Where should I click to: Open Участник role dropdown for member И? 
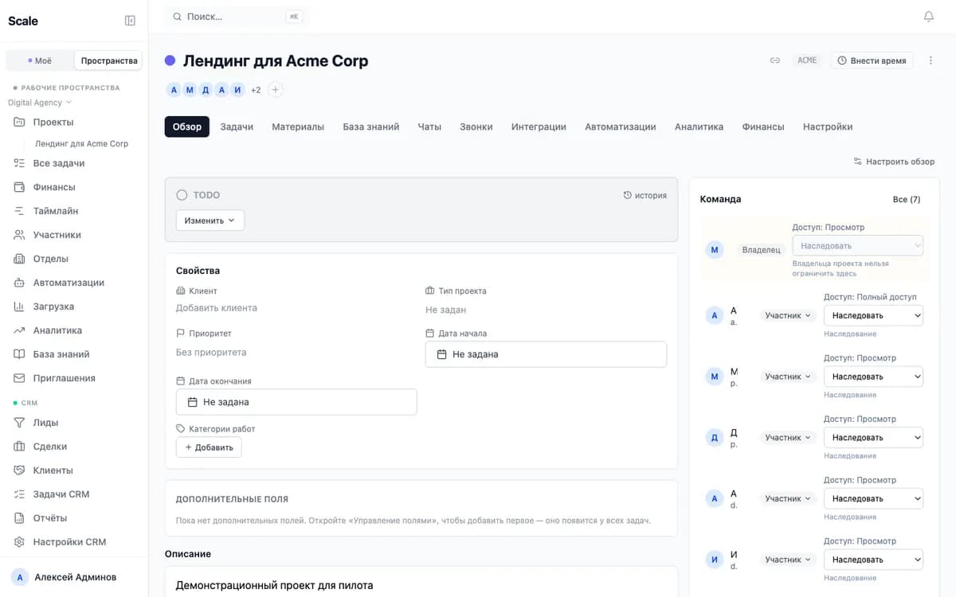(787, 560)
